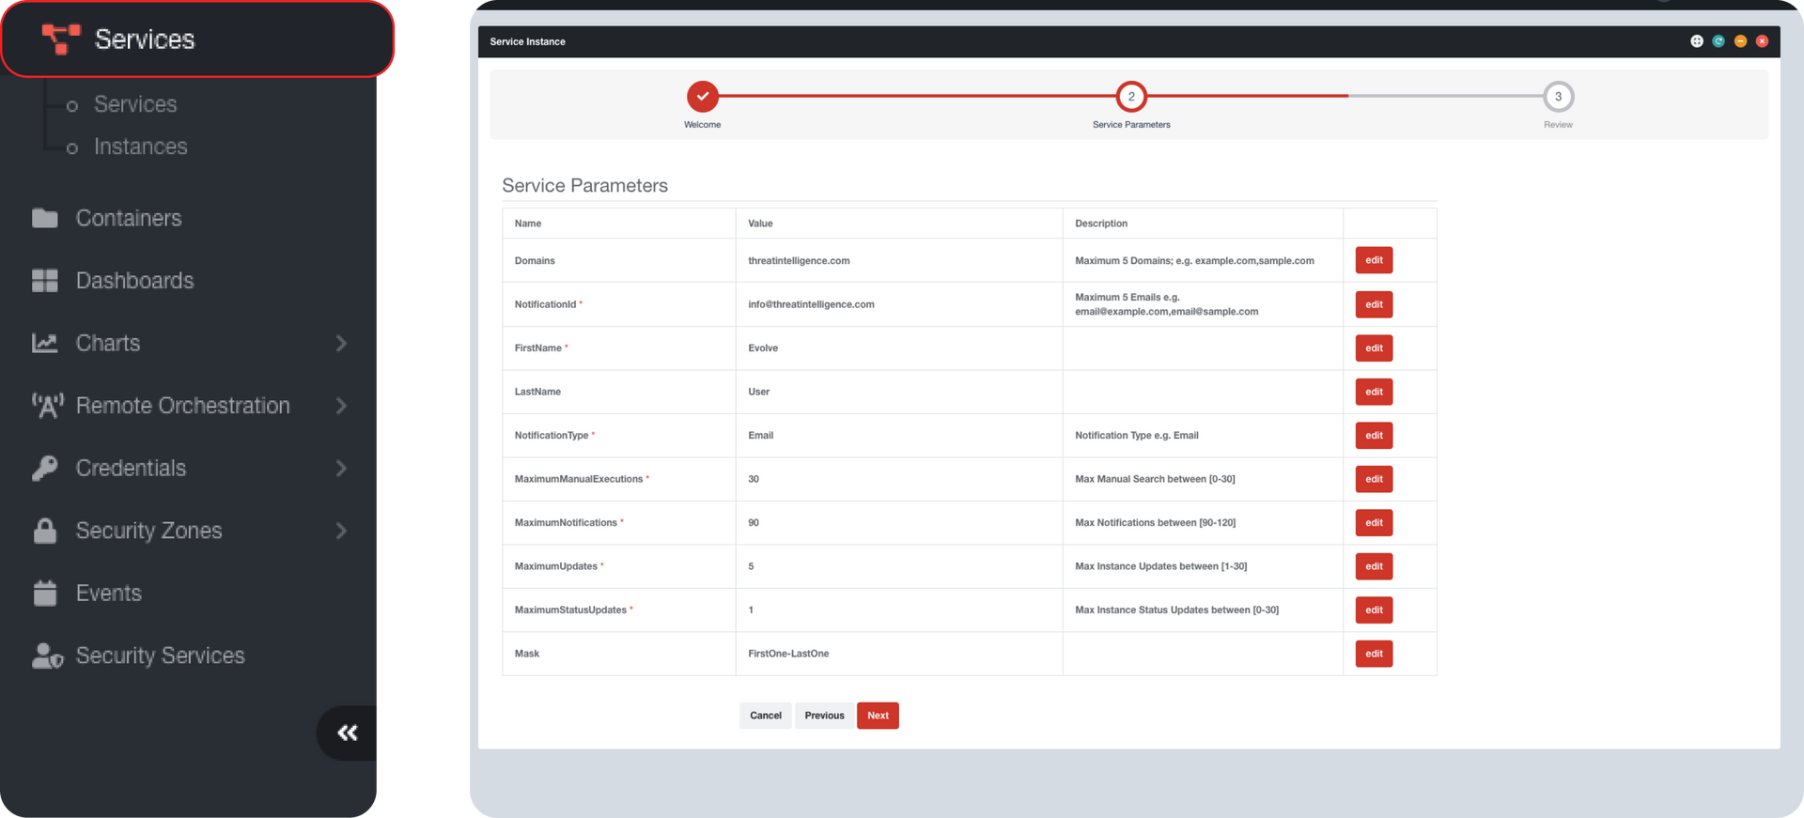The height and width of the screenshot is (818, 1804).
Task: Edit the NotificationType parameter
Action: pyautogui.click(x=1374, y=435)
